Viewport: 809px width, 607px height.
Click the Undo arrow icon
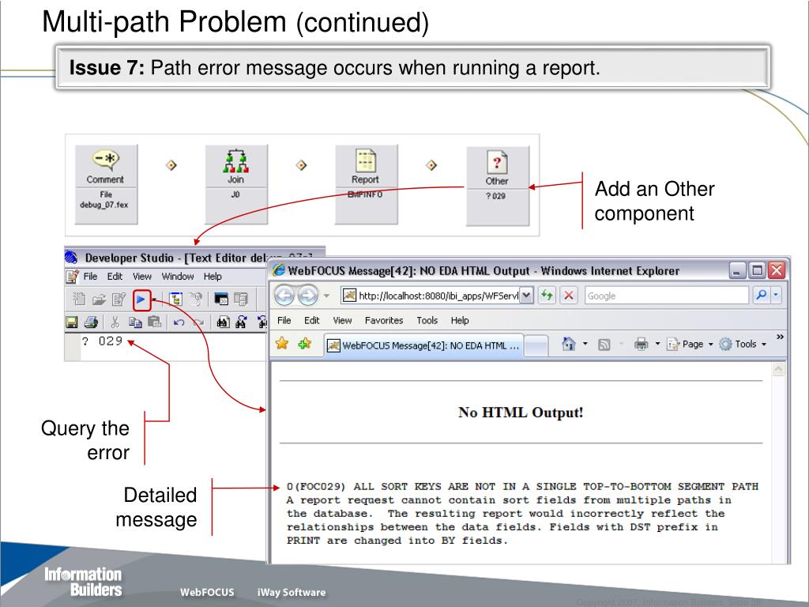(x=179, y=322)
